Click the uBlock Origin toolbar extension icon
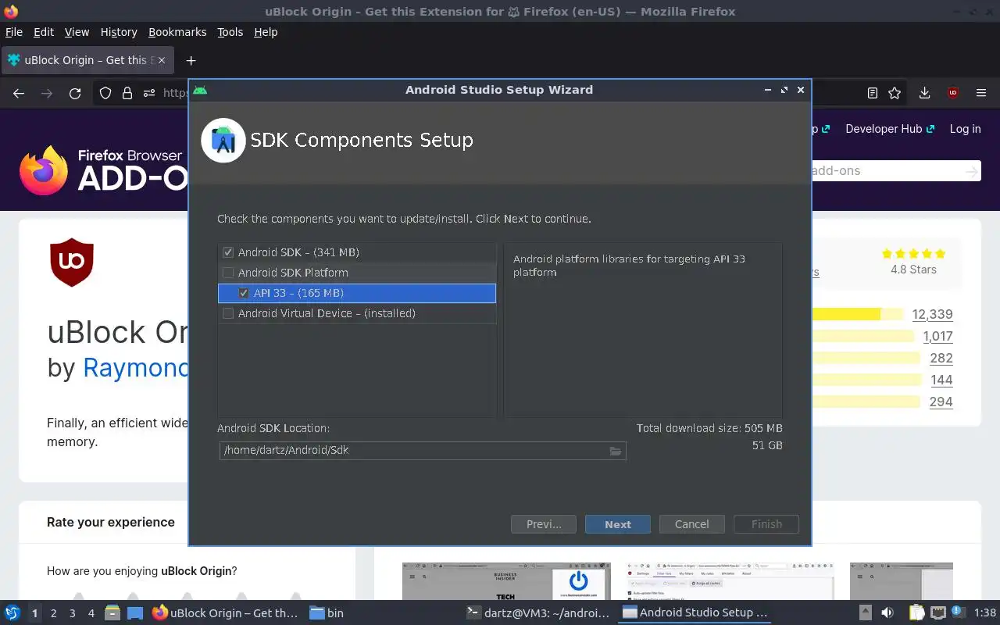1000x625 pixels. click(952, 93)
